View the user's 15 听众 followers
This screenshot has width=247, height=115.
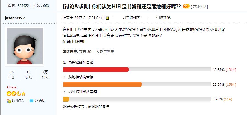(28, 74)
